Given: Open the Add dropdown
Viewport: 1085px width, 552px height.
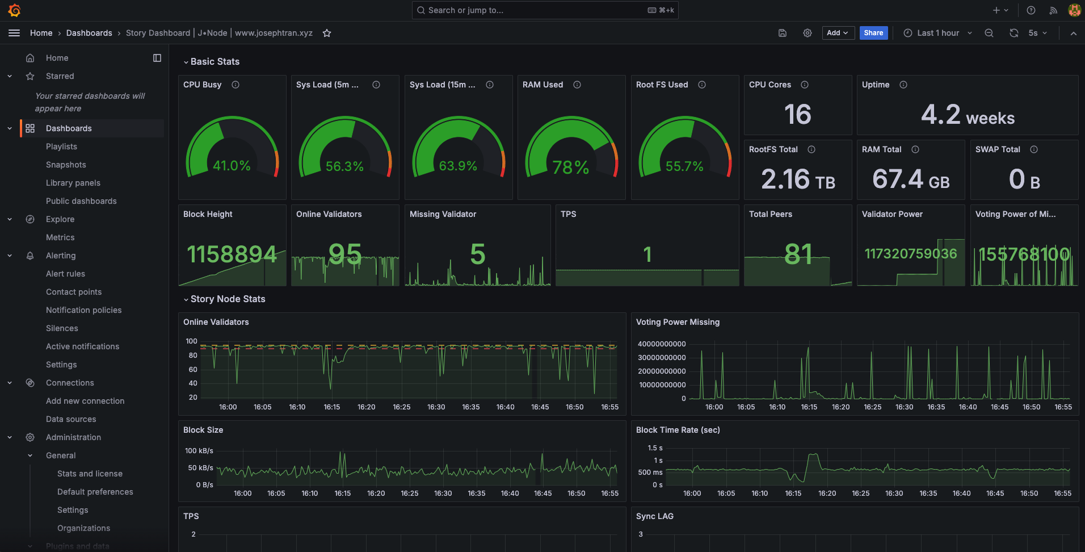Looking at the screenshot, I should pyautogui.click(x=838, y=33).
